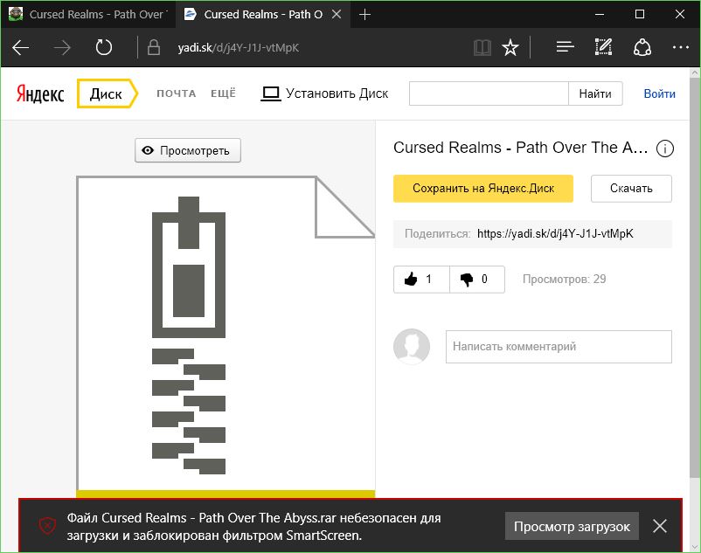This screenshot has width=701, height=553.
Task: Like the file with thumbs up
Action: pos(421,280)
